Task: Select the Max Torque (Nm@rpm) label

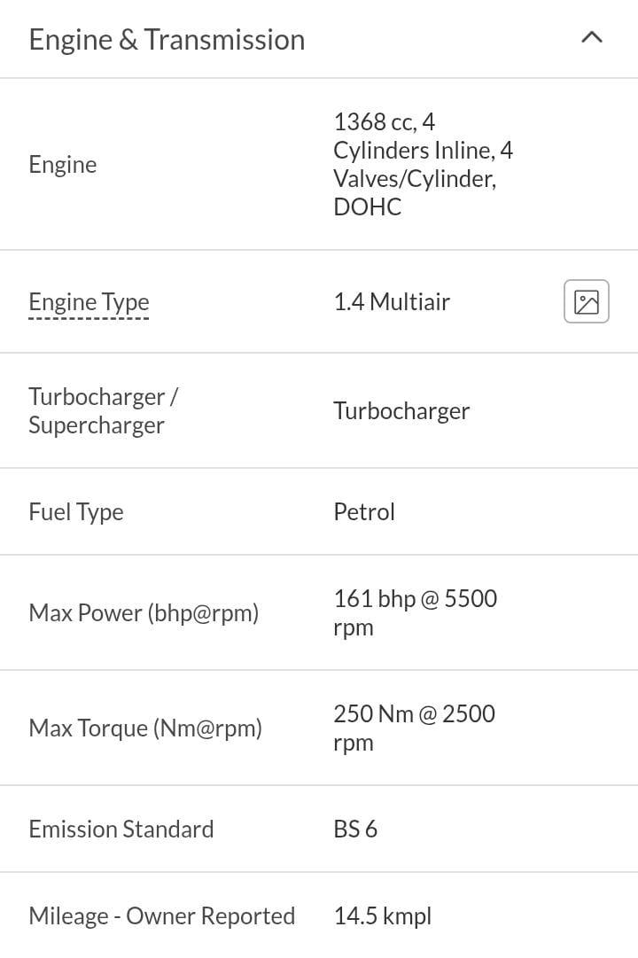Action: click(145, 728)
